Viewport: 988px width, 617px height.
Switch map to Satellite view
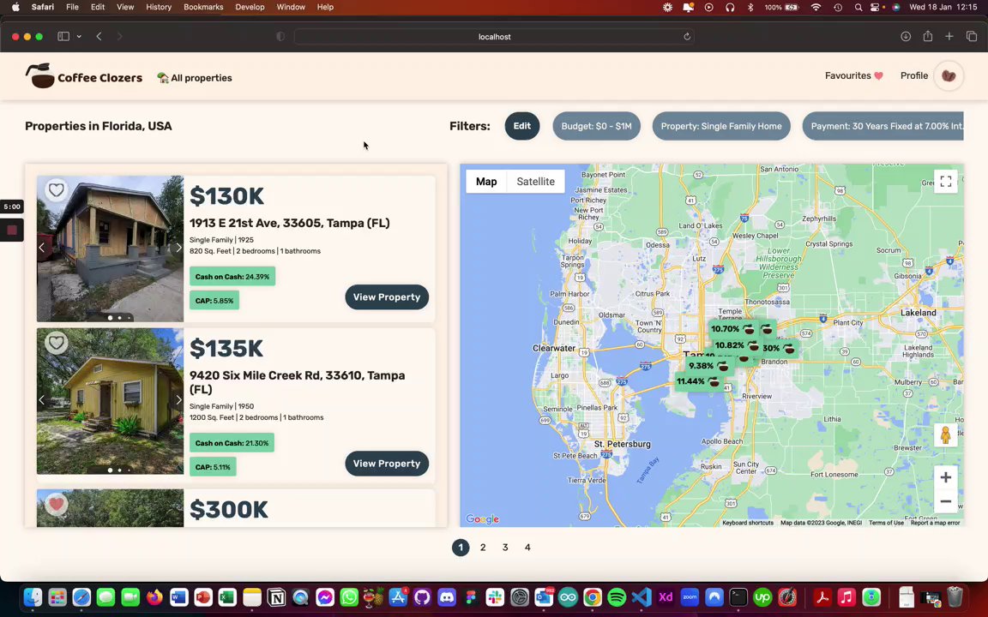click(535, 182)
